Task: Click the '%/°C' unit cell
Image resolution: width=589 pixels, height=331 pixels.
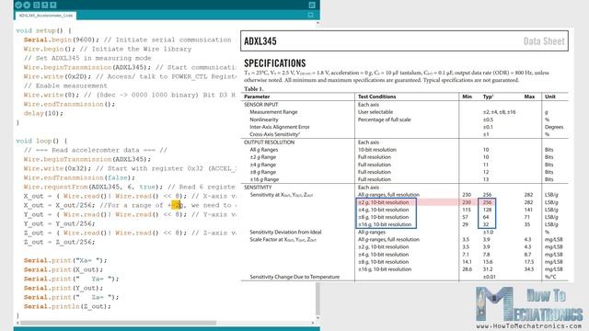Action: pyautogui.click(x=550, y=277)
